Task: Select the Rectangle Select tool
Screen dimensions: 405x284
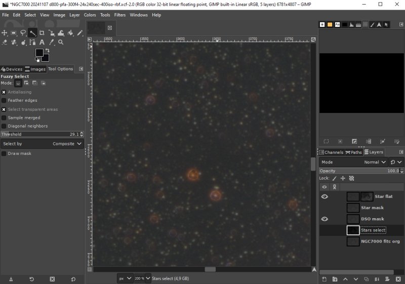Action: [14, 33]
